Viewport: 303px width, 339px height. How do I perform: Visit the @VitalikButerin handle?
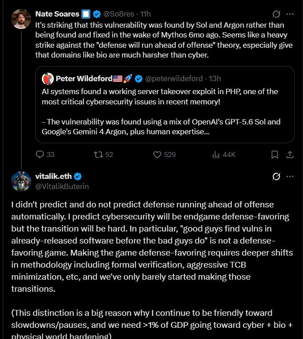pos(62,186)
